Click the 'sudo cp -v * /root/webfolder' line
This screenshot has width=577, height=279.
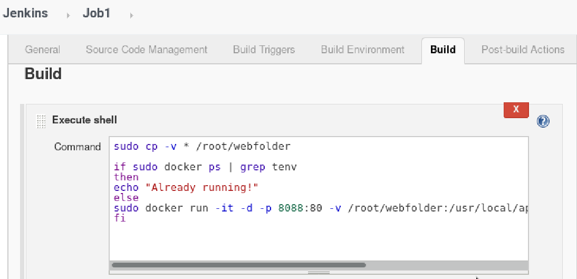coord(202,147)
